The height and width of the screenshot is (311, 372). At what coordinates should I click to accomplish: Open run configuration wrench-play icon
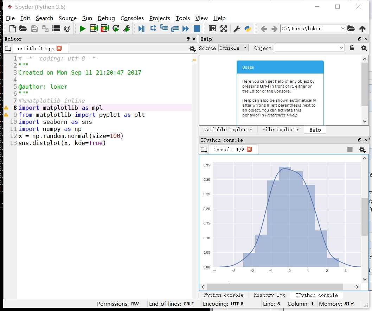(x=127, y=28)
